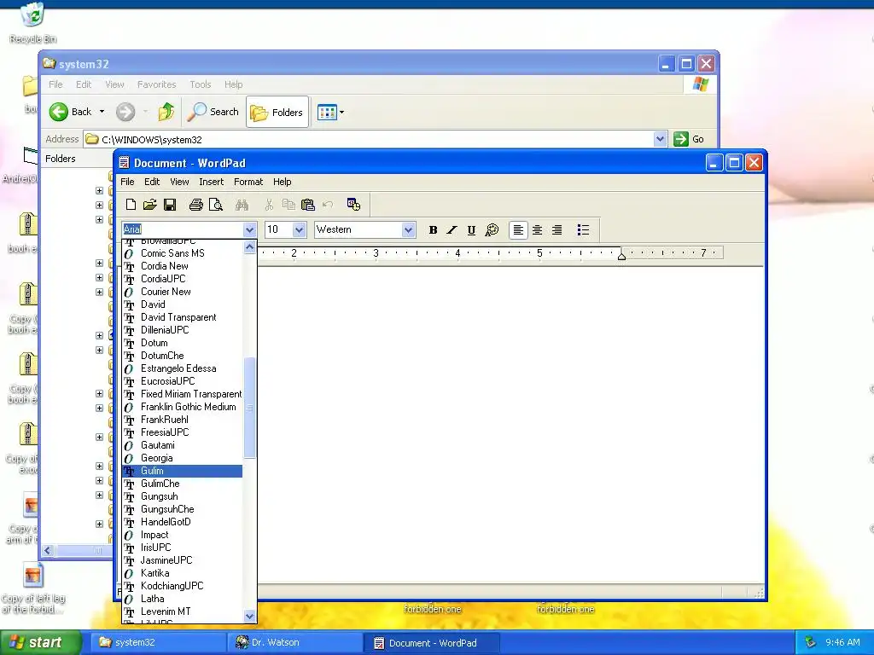
Task: Click the Save icon in WordPad toolbar
Action: pos(170,205)
